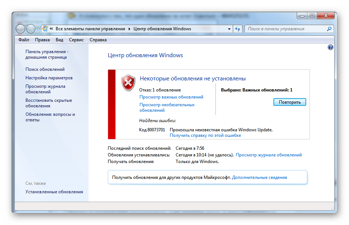Click the Повторить button

tap(290, 102)
